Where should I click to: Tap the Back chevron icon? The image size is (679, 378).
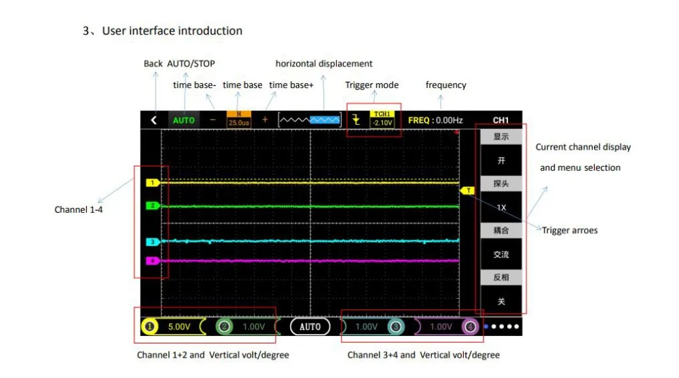153,120
